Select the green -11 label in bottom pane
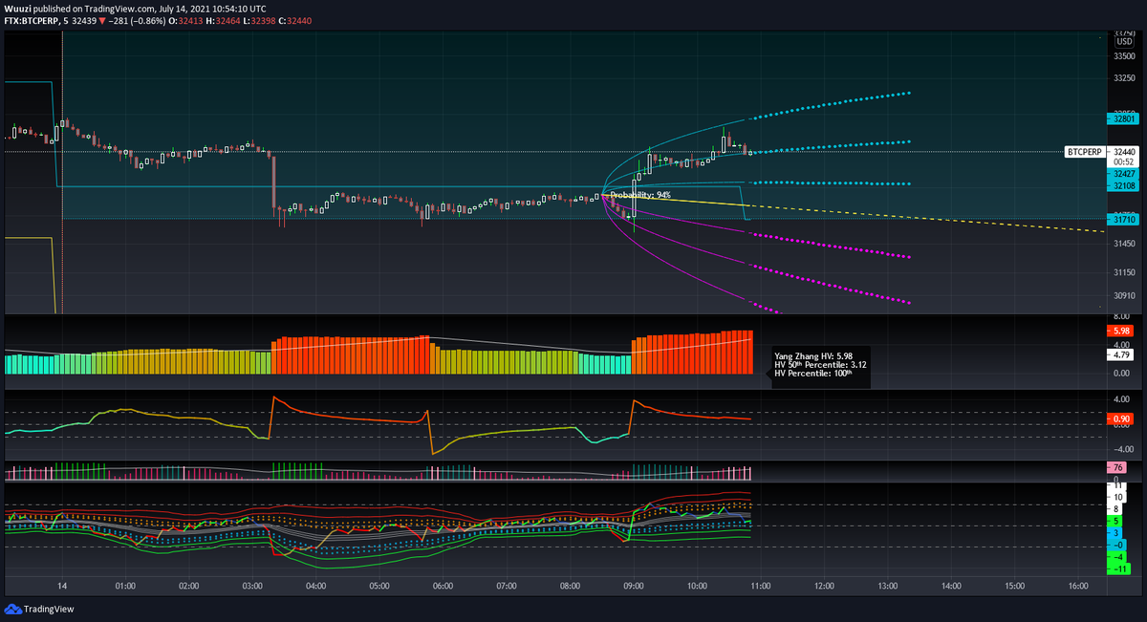Screen dimensions: 1147x622 pos(1119,568)
